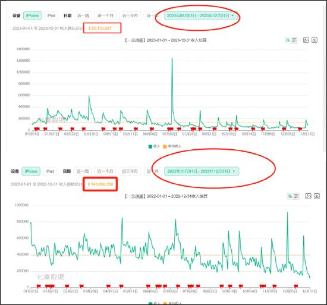Download the 2023 revenue chart data
The width and height of the screenshot is (327, 305).
pos(315,40)
